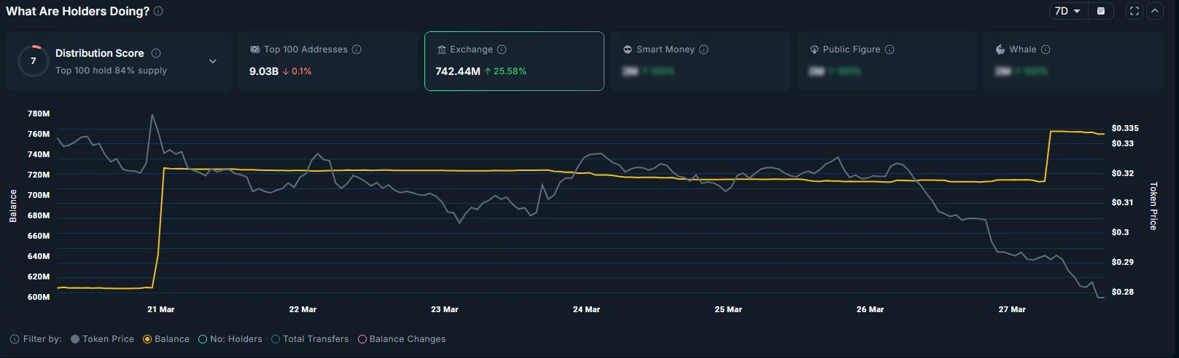This screenshot has width=1179, height=358.
Task: Click info icon beside Smart Money
Action: [x=704, y=49]
